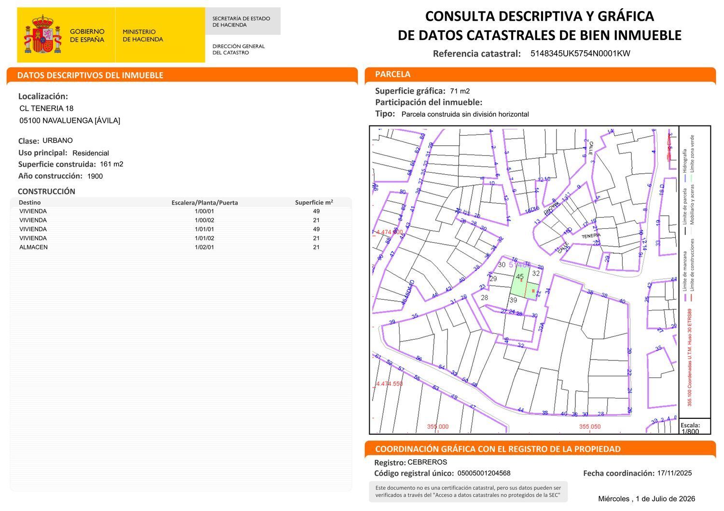724x511 pixels.
Task: Click the 'Destino' column header
Action: [30, 203]
